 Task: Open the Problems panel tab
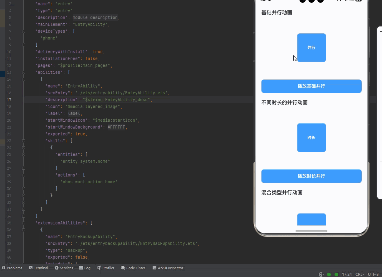coord(12,268)
